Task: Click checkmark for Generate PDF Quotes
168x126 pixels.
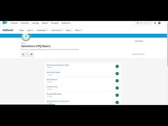Action: [117, 95]
